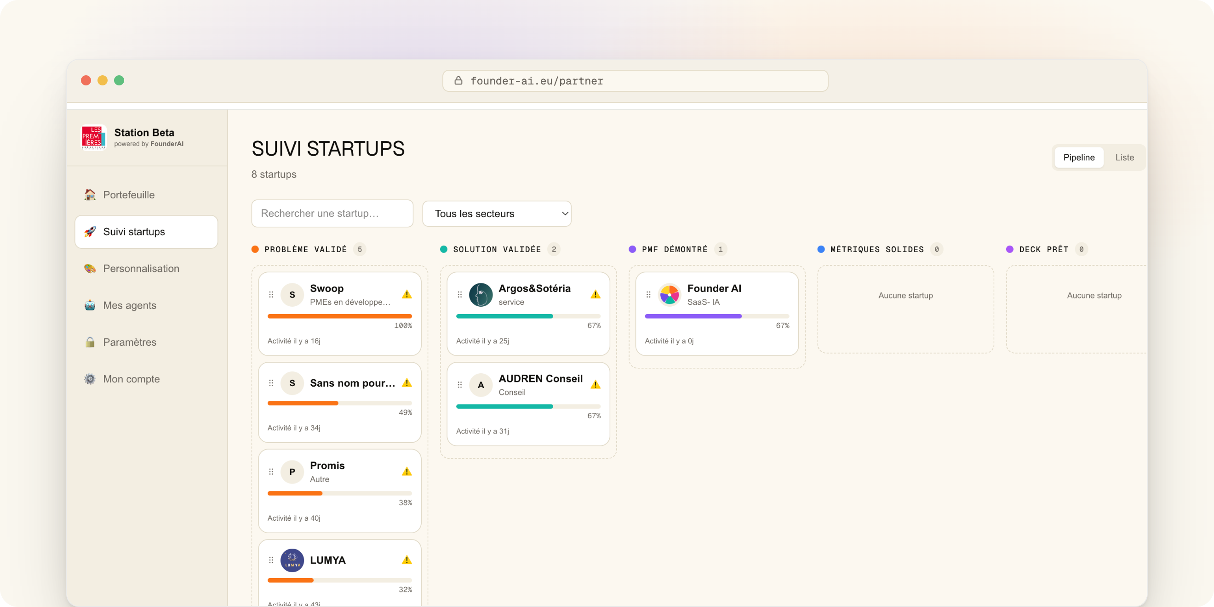Image resolution: width=1214 pixels, height=607 pixels.
Task: Click the Founder AI purple progress bar
Action: click(x=717, y=316)
